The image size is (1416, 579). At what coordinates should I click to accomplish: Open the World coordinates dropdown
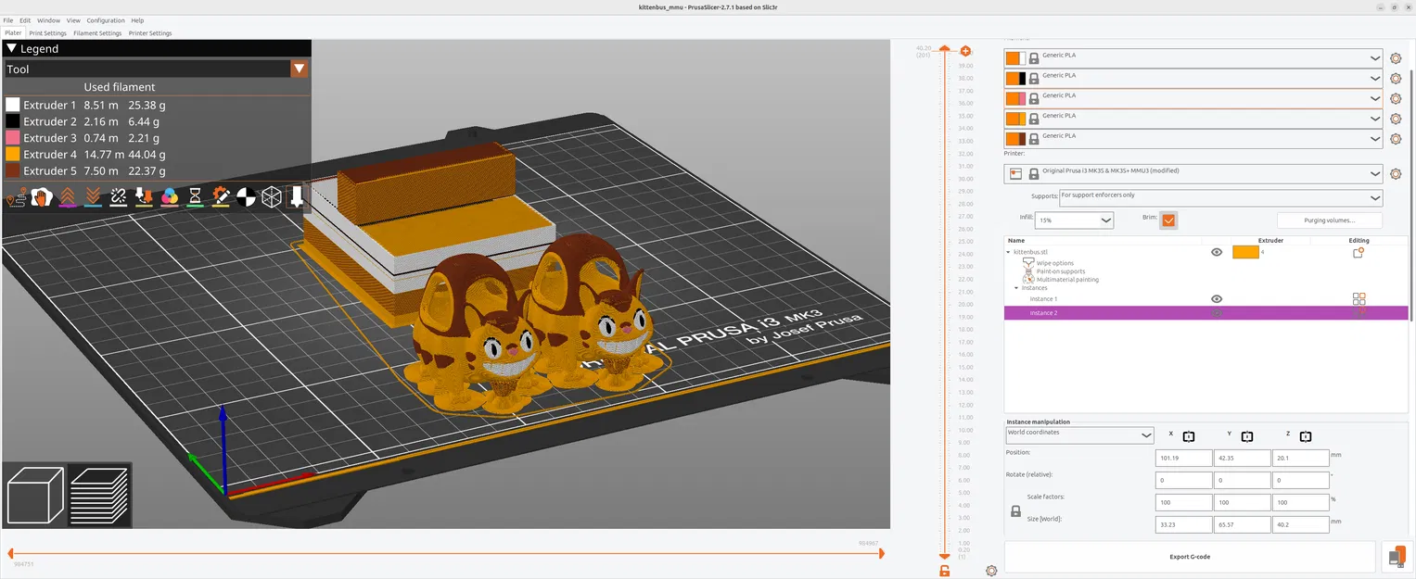(x=1079, y=435)
